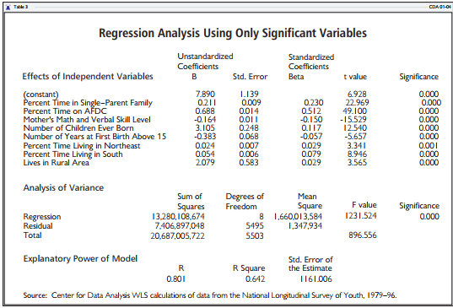453x308 pixels.
Task: Select the Table 3 label
Action: click(20, 7)
